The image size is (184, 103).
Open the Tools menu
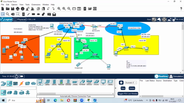pyautogui.click(x=27, y=5)
